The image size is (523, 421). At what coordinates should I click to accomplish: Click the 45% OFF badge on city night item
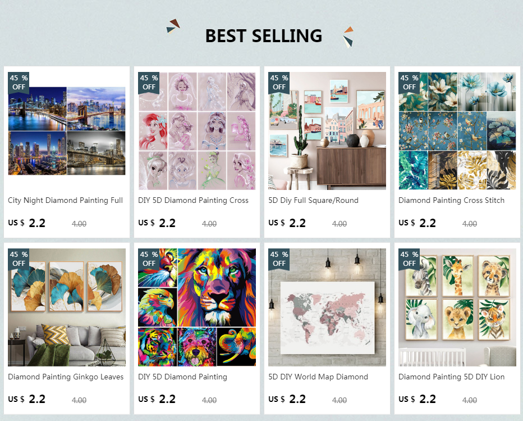tap(19, 83)
